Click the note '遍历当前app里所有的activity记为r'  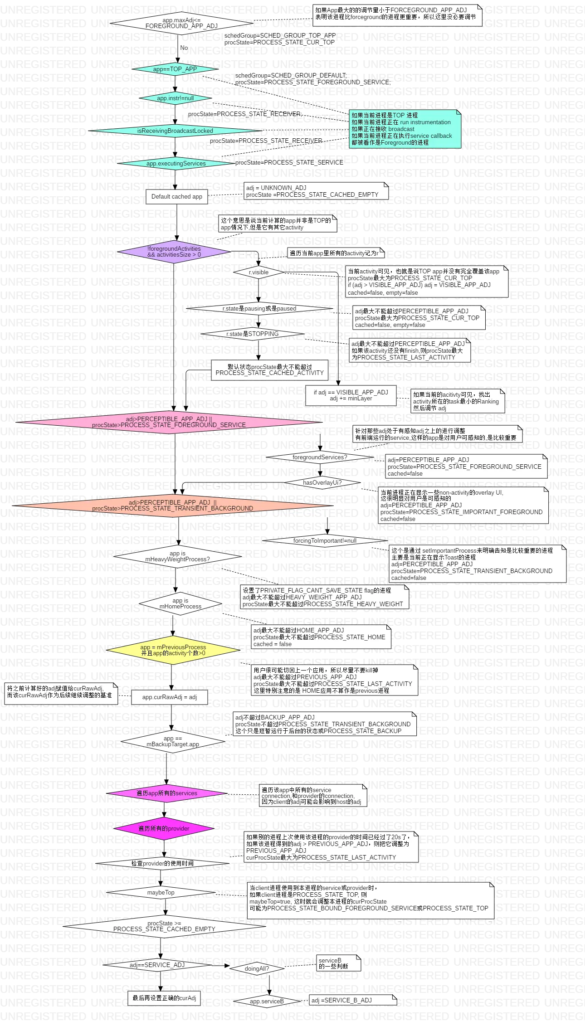tap(336, 253)
